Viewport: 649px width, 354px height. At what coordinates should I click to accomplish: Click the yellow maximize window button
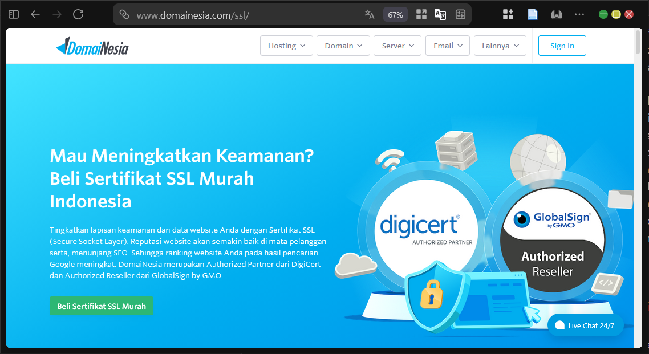click(x=616, y=14)
